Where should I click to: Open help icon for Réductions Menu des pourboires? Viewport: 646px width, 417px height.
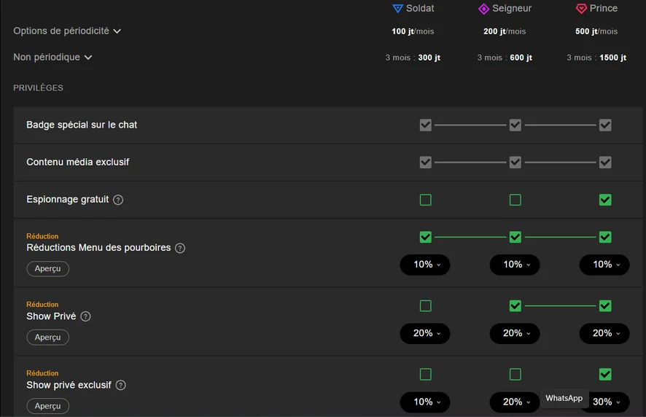point(180,248)
